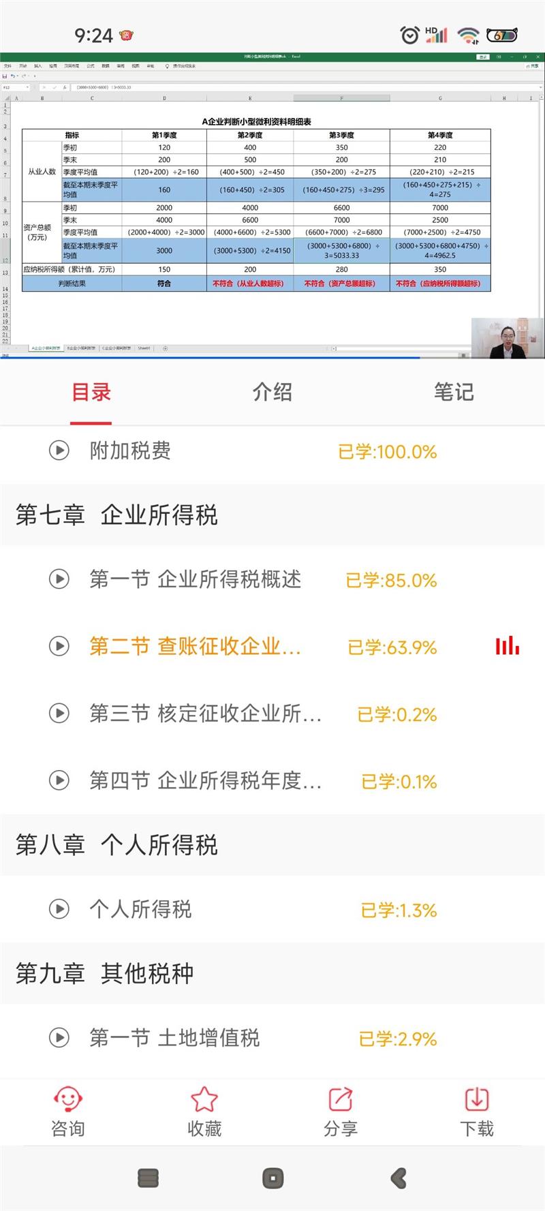Open the 笔记 tab
Image resolution: width=545 pixels, height=1211 pixels.
tap(454, 392)
